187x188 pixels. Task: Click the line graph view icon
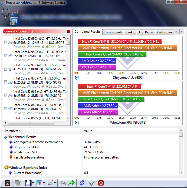tap(50, 183)
